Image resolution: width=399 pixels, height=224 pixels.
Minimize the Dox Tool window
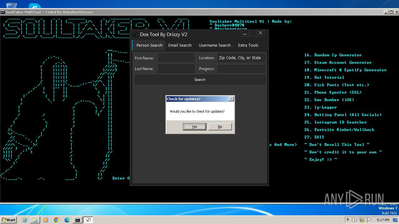point(245,33)
